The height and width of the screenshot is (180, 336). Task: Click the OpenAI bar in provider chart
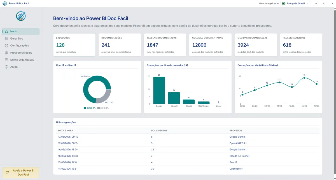point(174,98)
